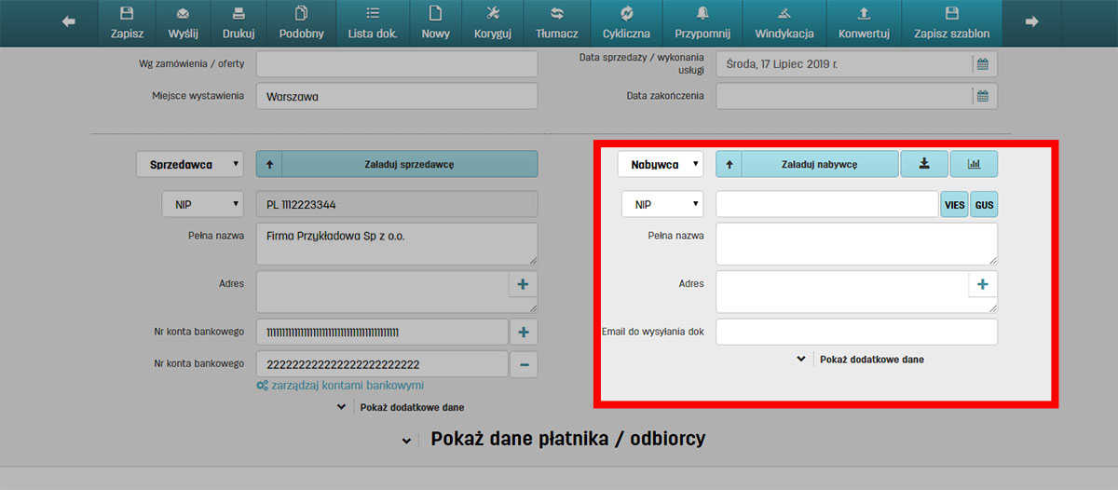Send the document via Wyślij
The width and height of the screenshot is (1118, 490).
click(183, 22)
